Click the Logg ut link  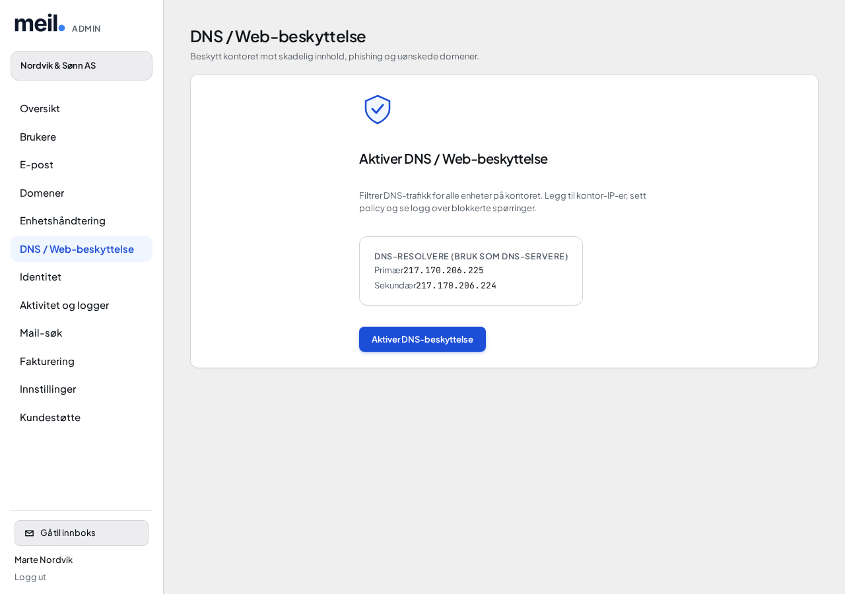[30, 577]
